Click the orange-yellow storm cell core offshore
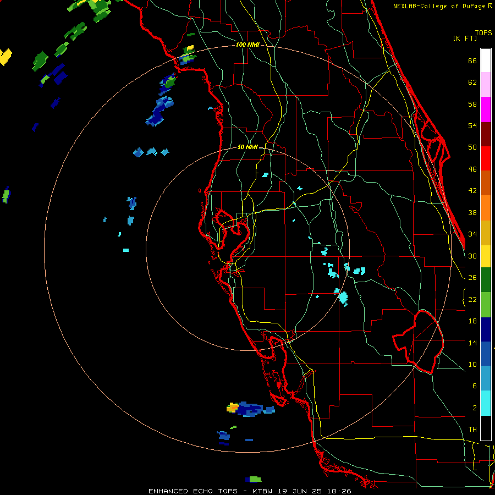495x495 pixels. coord(232,408)
